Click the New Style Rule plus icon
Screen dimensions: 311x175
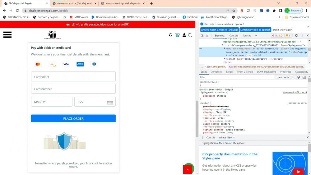click(x=293, y=77)
